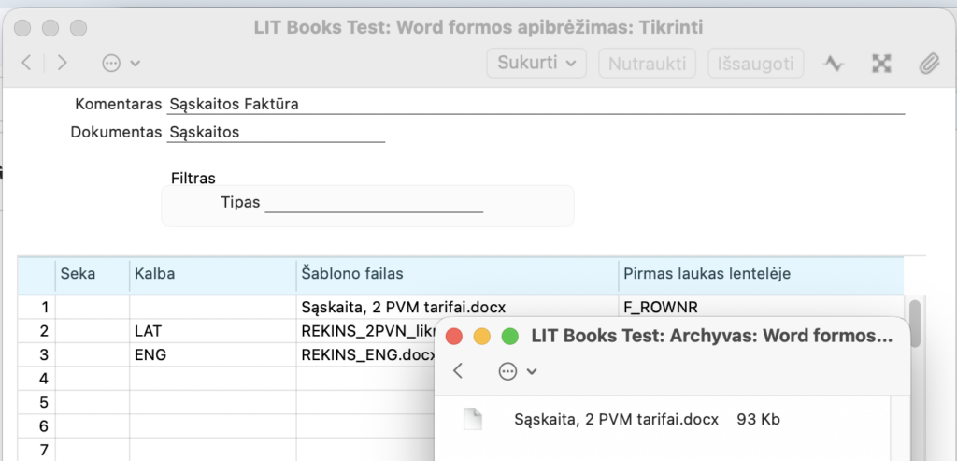The image size is (957, 461).
Task: Select the Seka column header
Action: (93, 274)
